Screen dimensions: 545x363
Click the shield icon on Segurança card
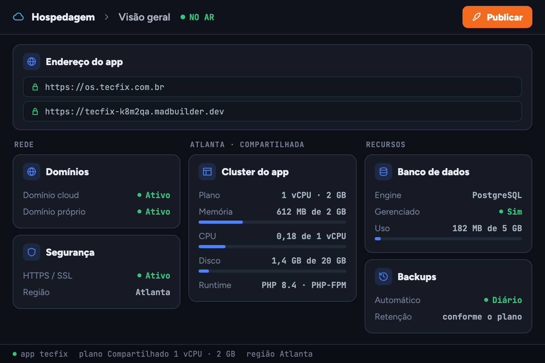point(32,252)
